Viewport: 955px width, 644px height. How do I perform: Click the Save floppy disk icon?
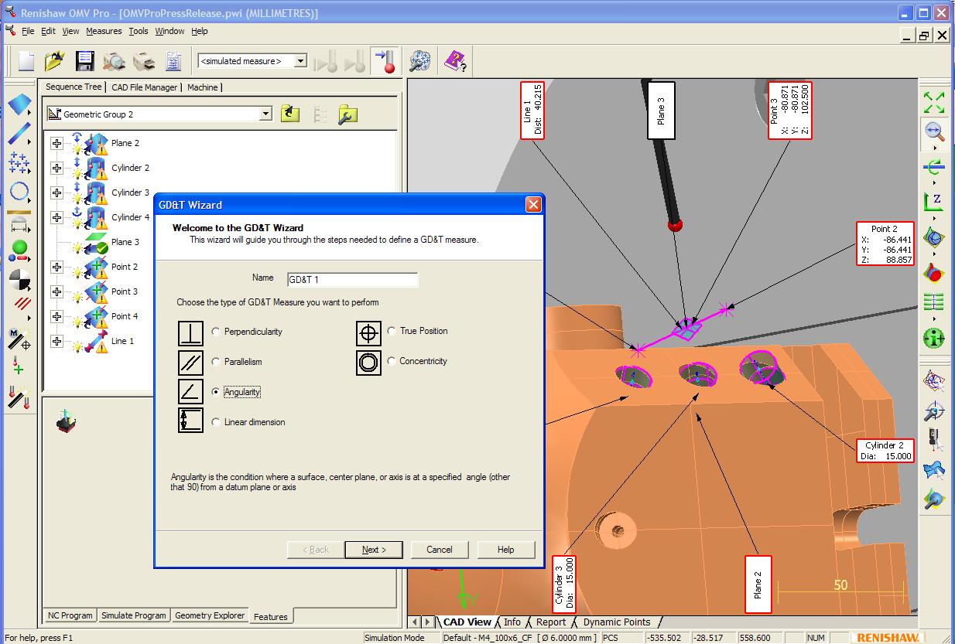[84, 61]
